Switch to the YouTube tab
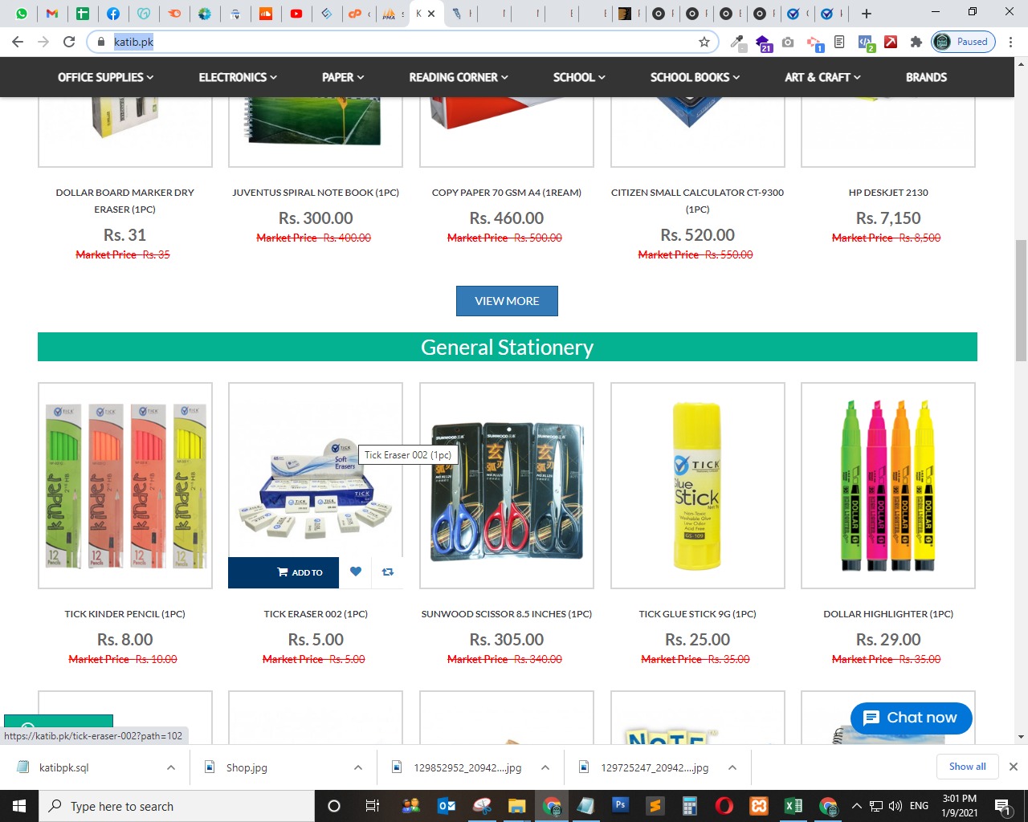Screen dimensions: 1028x822 click(x=296, y=14)
